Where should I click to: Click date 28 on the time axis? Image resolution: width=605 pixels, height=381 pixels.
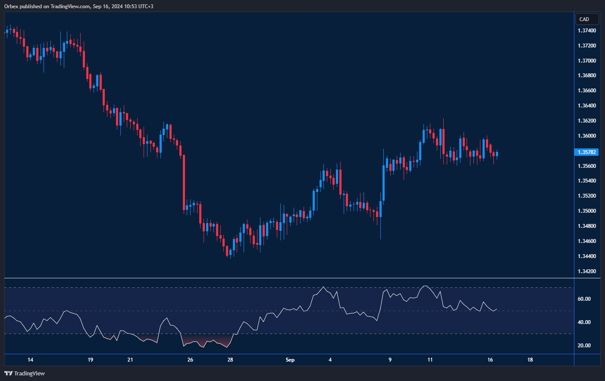230,360
